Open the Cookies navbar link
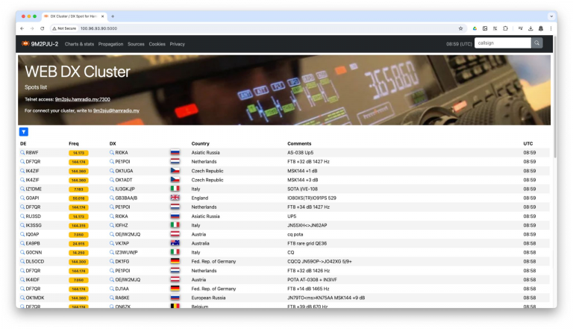Image resolution: width=573 pixels, height=329 pixels. [157, 44]
